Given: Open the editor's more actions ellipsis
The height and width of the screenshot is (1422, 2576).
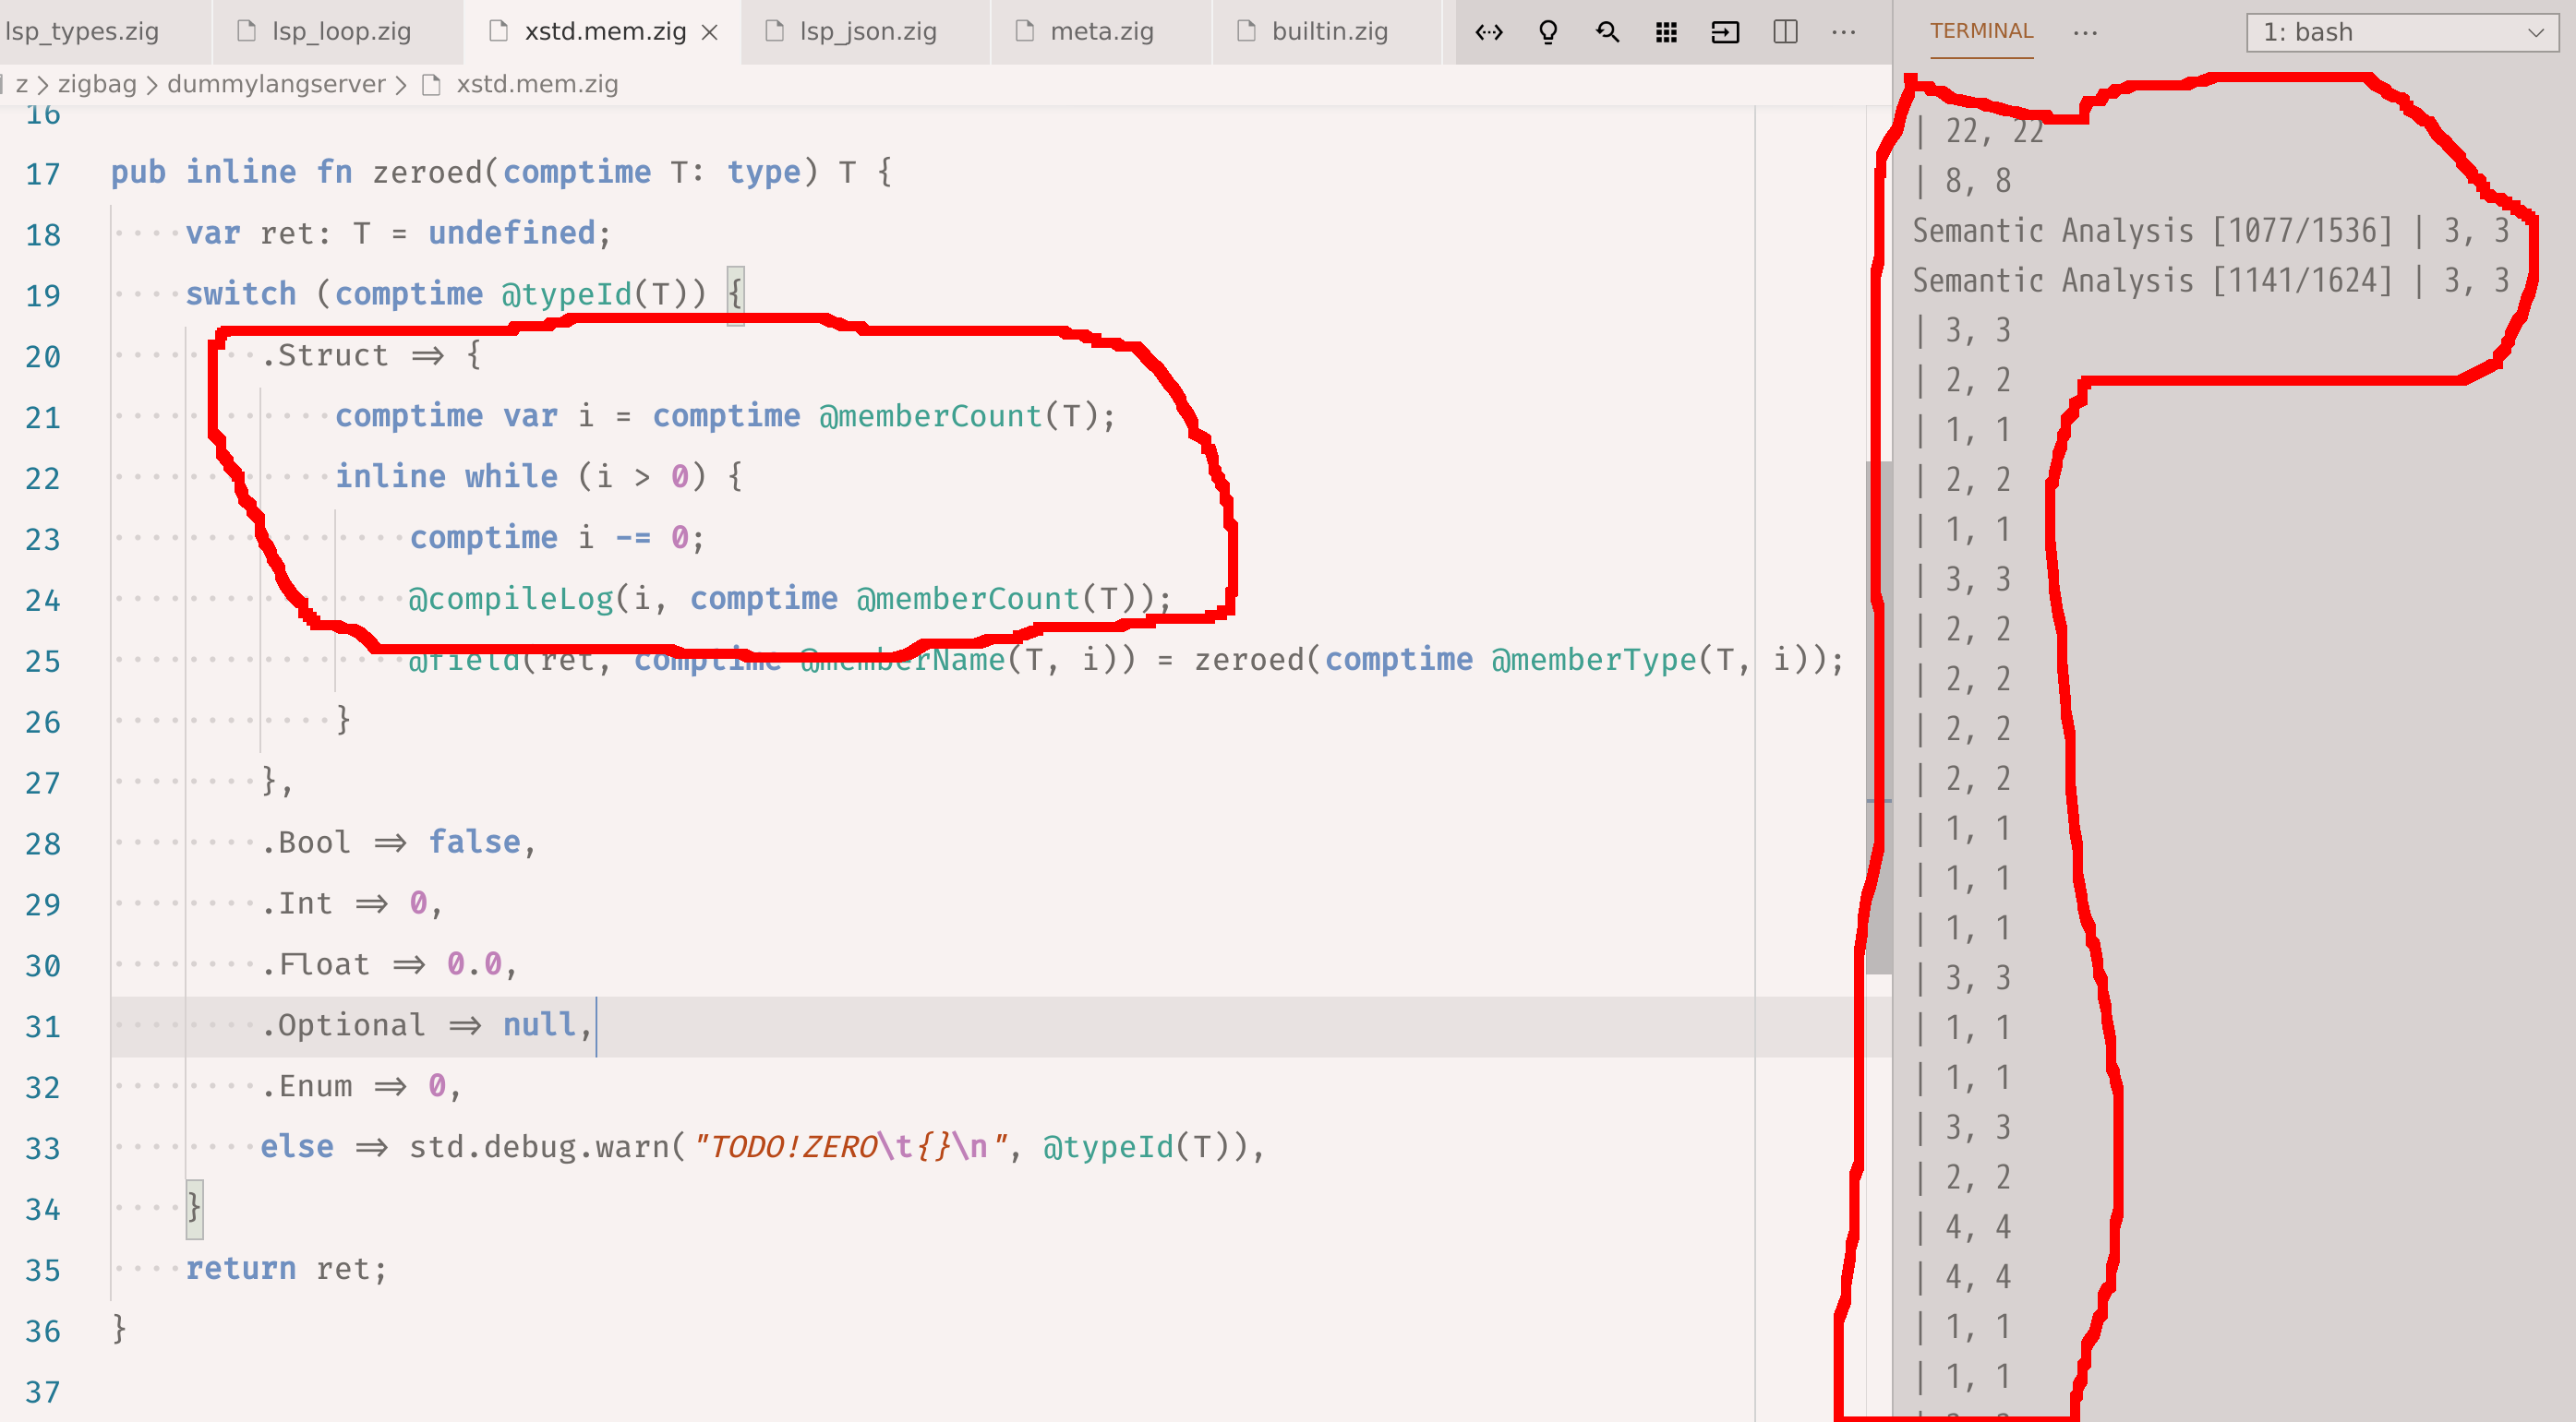Looking at the screenshot, I should point(1844,32).
